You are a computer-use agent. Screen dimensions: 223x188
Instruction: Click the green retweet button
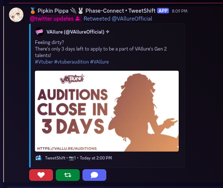coord(68,175)
